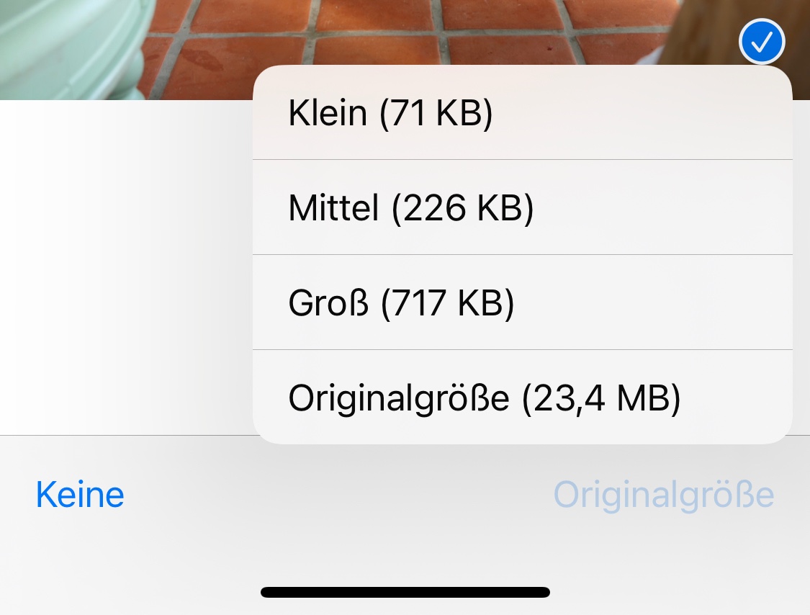Tap the Keine link
This screenshot has width=810, height=615.
click(x=80, y=495)
